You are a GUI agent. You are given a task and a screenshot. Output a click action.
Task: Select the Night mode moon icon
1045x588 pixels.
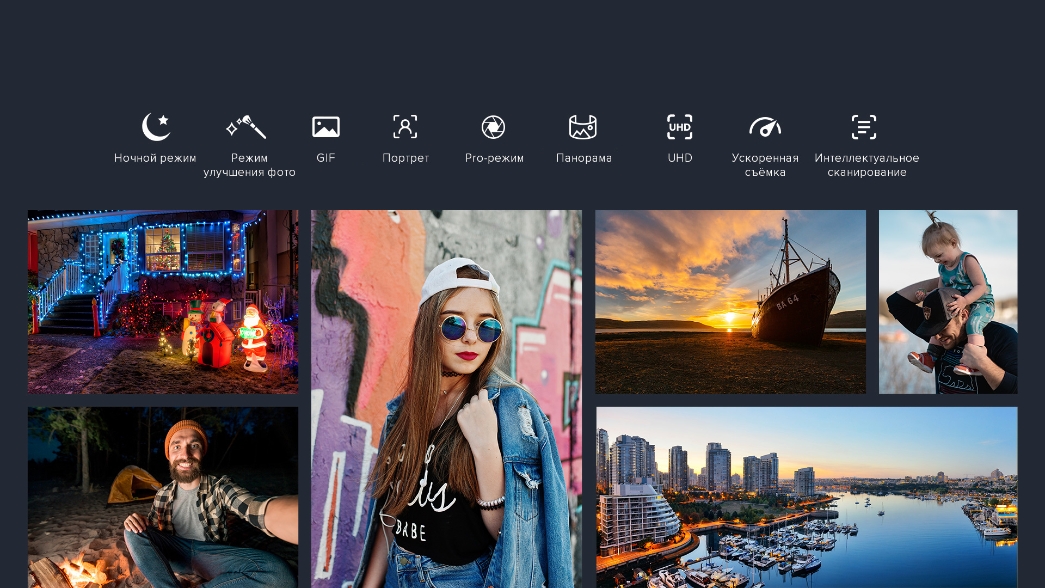click(156, 127)
